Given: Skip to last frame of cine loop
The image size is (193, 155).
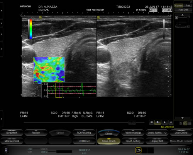Looking at the screenshot, I should pos(171,122).
